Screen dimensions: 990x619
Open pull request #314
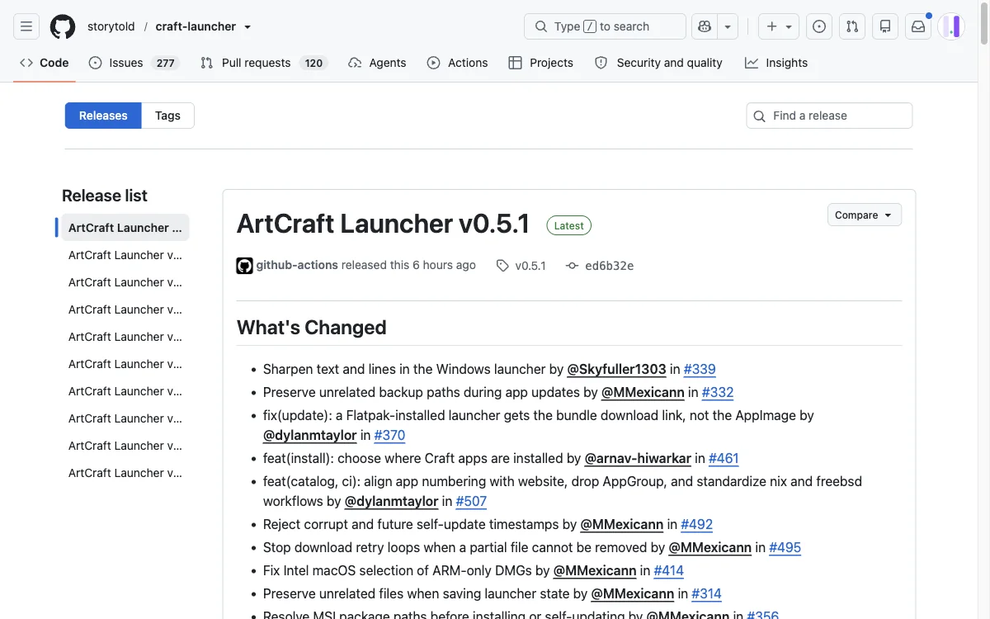707,593
